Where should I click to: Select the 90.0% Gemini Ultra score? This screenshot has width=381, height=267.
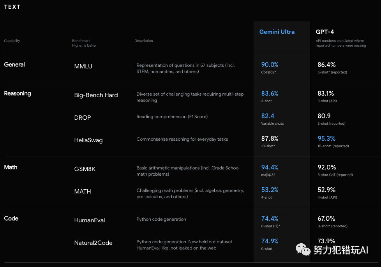coord(270,65)
